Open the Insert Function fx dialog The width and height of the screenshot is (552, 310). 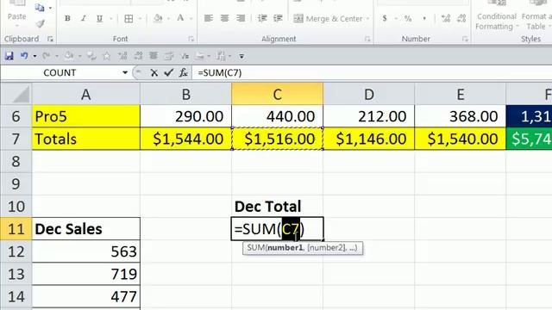coord(183,72)
